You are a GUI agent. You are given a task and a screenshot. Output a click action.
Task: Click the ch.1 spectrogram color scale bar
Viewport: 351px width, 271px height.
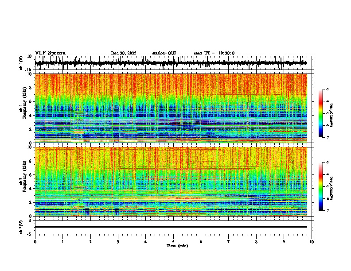(x=320, y=113)
